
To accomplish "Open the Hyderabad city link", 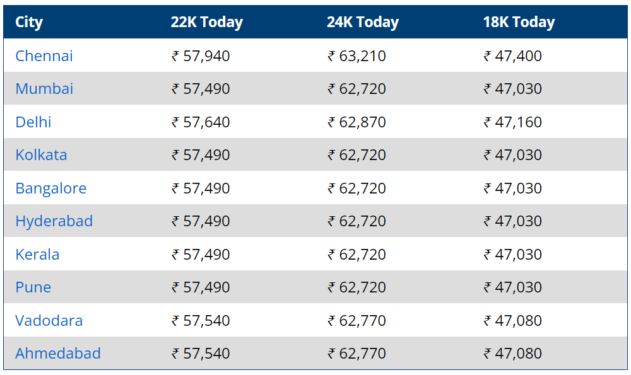I will [54, 221].
